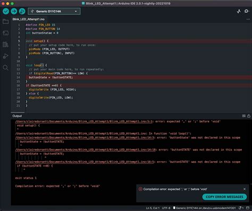Toggle output lock autoscroll icon
This screenshot has width=252, height=211.
point(249,116)
